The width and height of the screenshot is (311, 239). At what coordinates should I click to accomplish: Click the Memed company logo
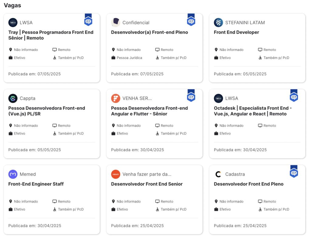tap(13, 174)
